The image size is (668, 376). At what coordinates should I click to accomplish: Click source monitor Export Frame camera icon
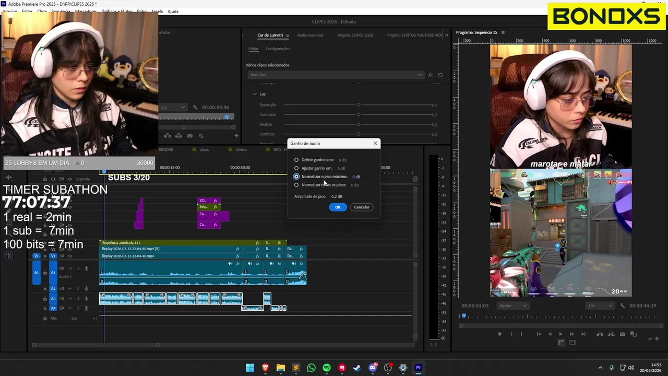pos(189,136)
